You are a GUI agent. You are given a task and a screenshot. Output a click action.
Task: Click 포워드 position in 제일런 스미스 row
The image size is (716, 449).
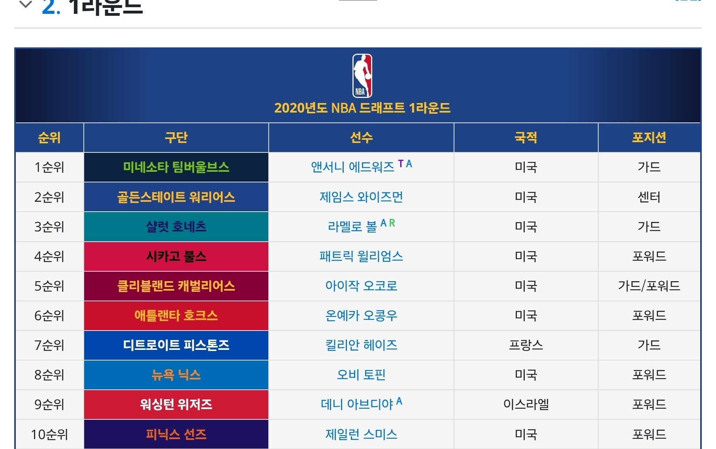tap(649, 434)
